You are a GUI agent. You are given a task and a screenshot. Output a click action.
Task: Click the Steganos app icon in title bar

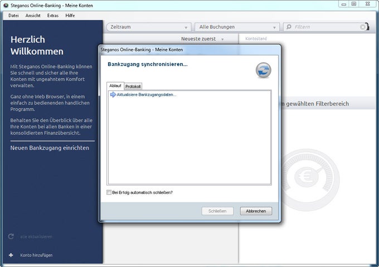tap(6, 6)
